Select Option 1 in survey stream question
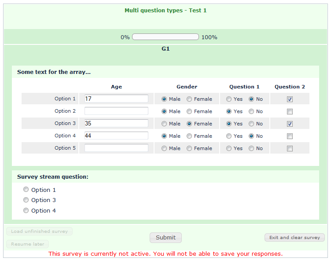This screenshot has height=261, width=331. pos(26,190)
